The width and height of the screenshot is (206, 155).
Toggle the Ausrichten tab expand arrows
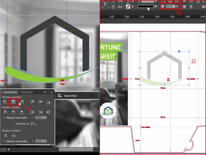(x=3, y=92)
